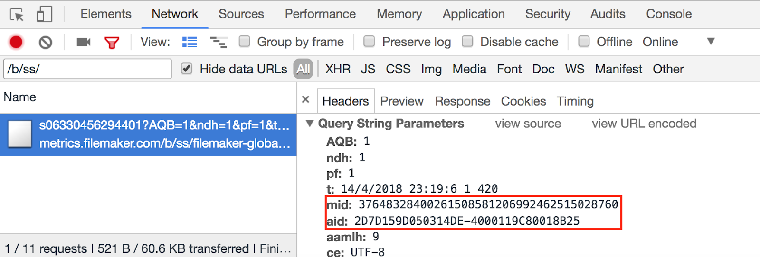Switch to large request rows view
Image resolution: width=760 pixels, height=257 pixels.
(190, 42)
